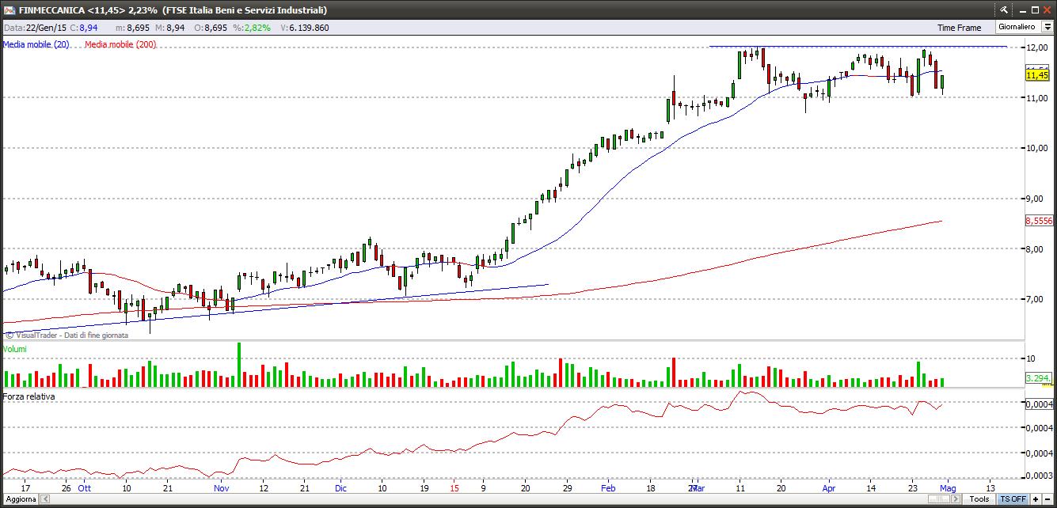The height and width of the screenshot is (508, 1057).
Task: Click the Mag date axis label
Action: click(x=948, y=488)
